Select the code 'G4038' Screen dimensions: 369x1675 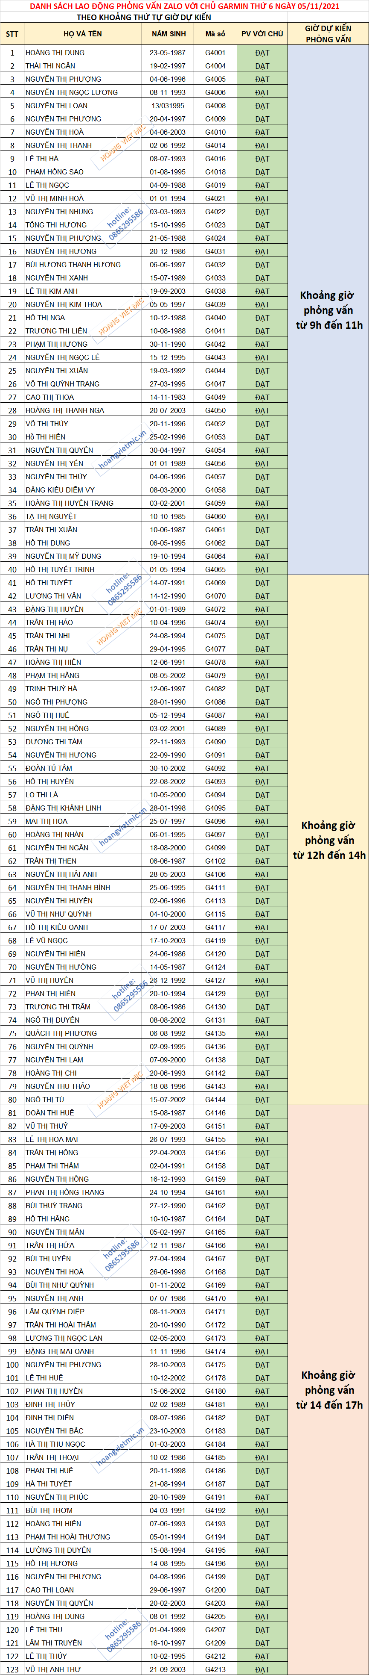click(x=215, y=291)
